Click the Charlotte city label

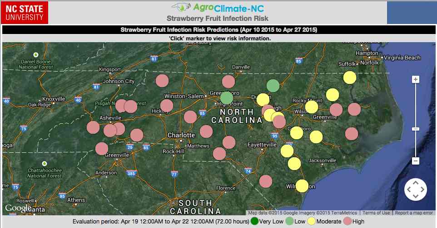click(x=181, y=135)
